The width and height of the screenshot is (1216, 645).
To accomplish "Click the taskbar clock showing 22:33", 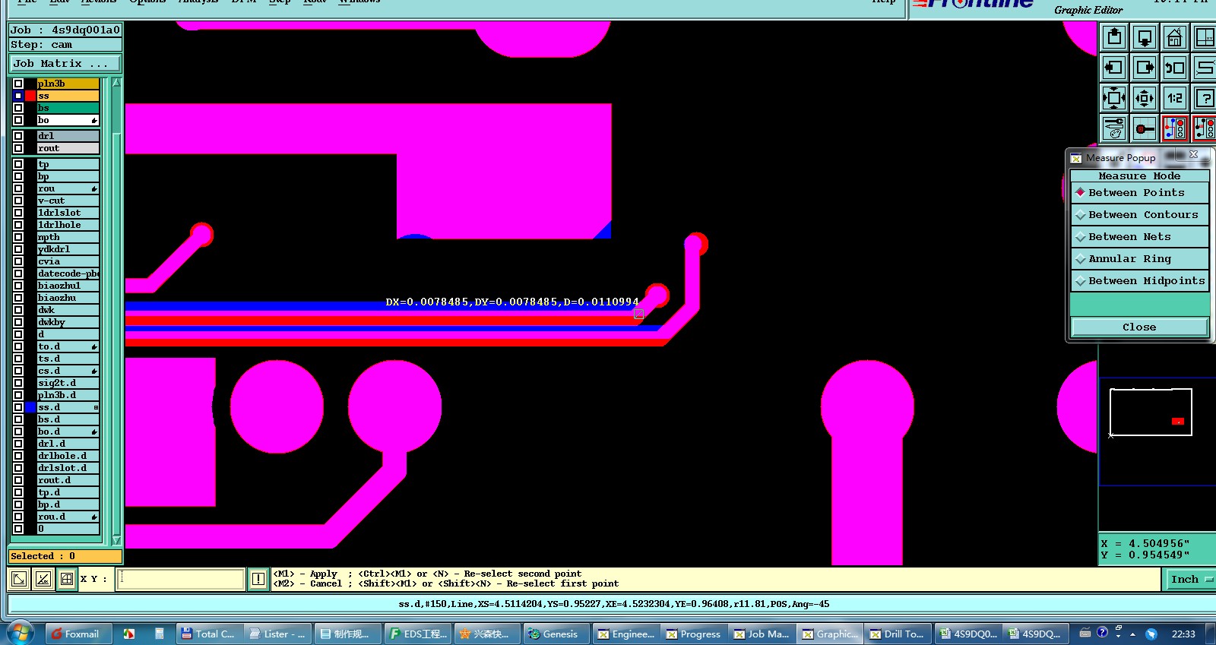I will [x=1183, y=634].
